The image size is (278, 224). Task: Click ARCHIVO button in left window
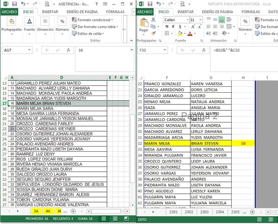[x=9, y=11]
